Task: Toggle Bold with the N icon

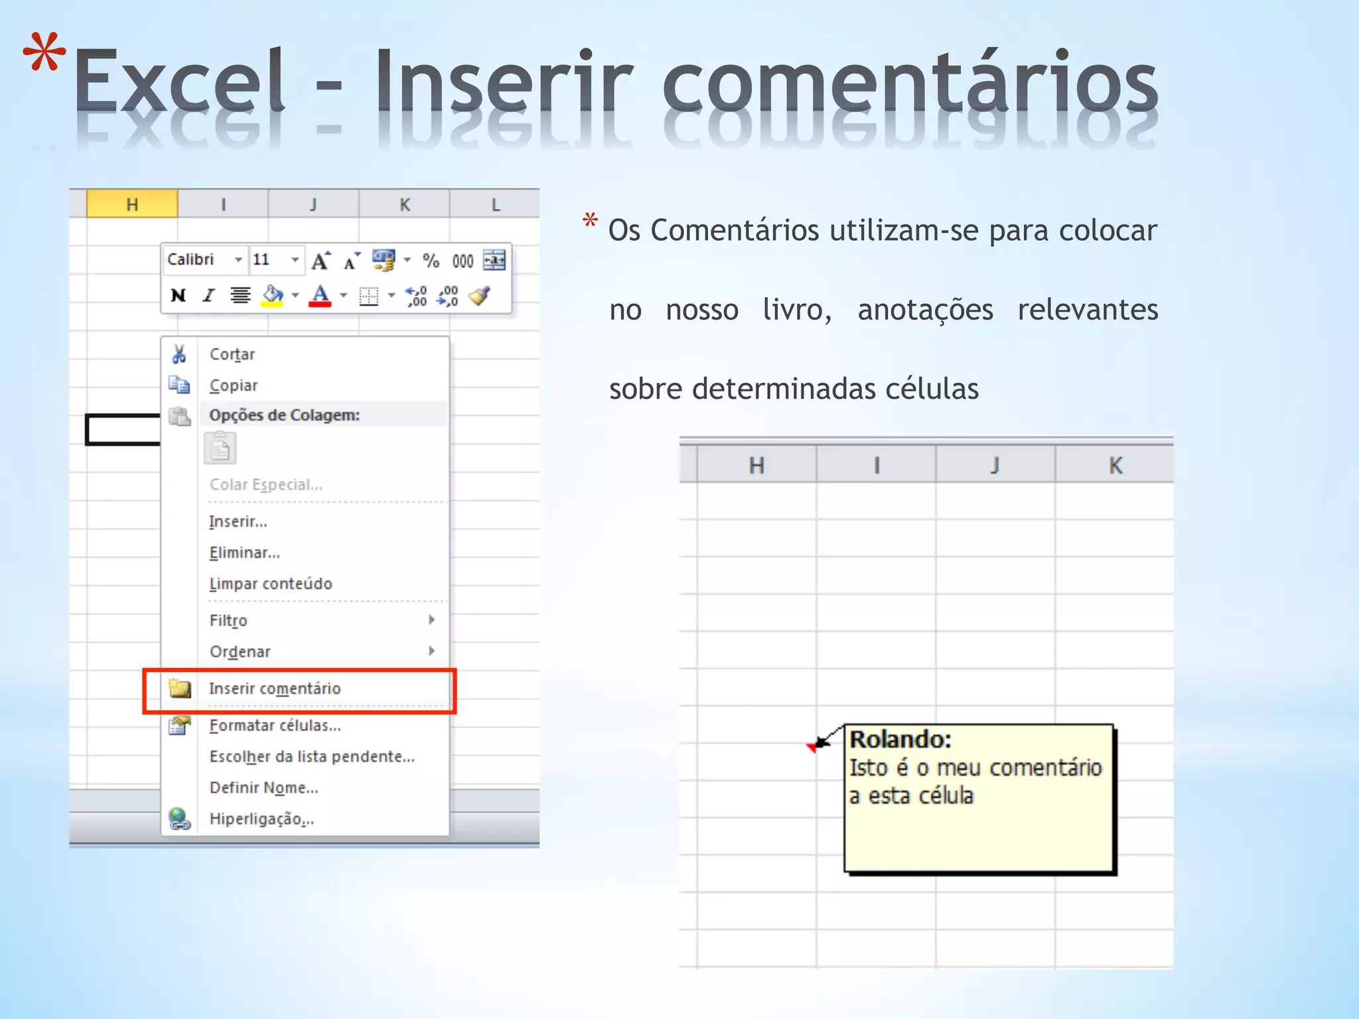Action: tap(178, 295)
